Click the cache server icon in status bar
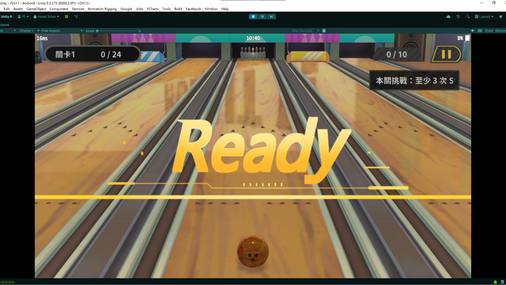 click(x=502, y=282)
